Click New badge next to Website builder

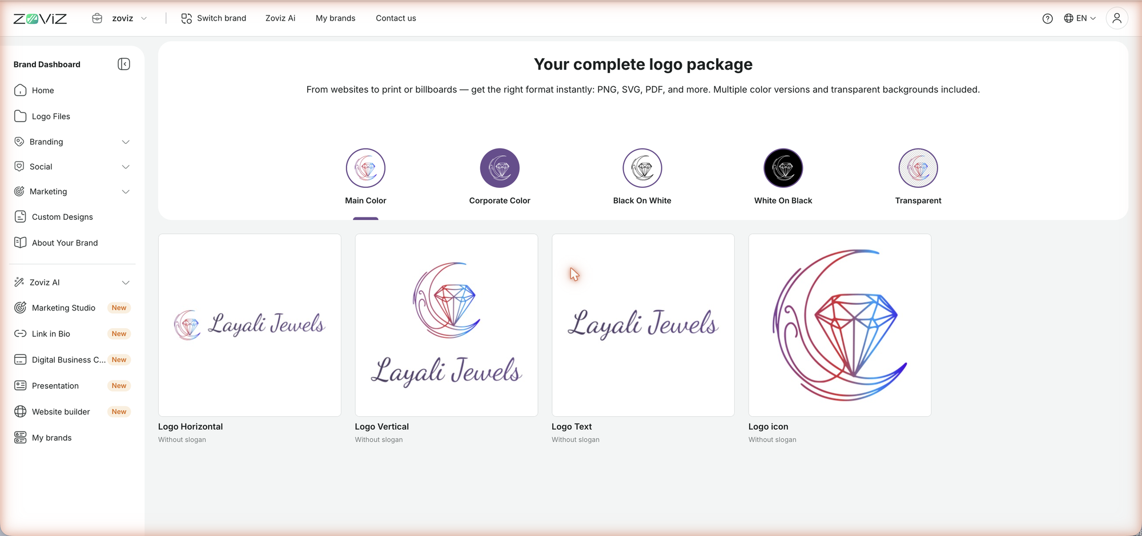pos(119,412)
